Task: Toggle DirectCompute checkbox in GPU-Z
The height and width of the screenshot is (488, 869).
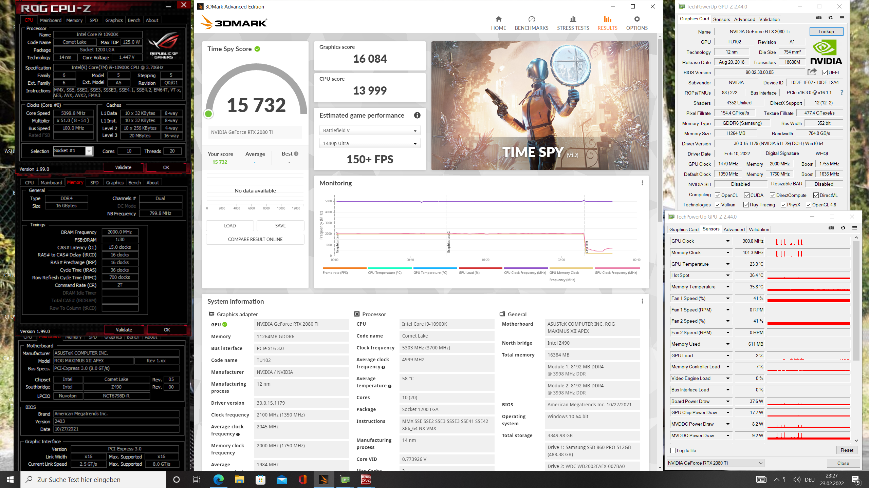Action: (773, 196)
